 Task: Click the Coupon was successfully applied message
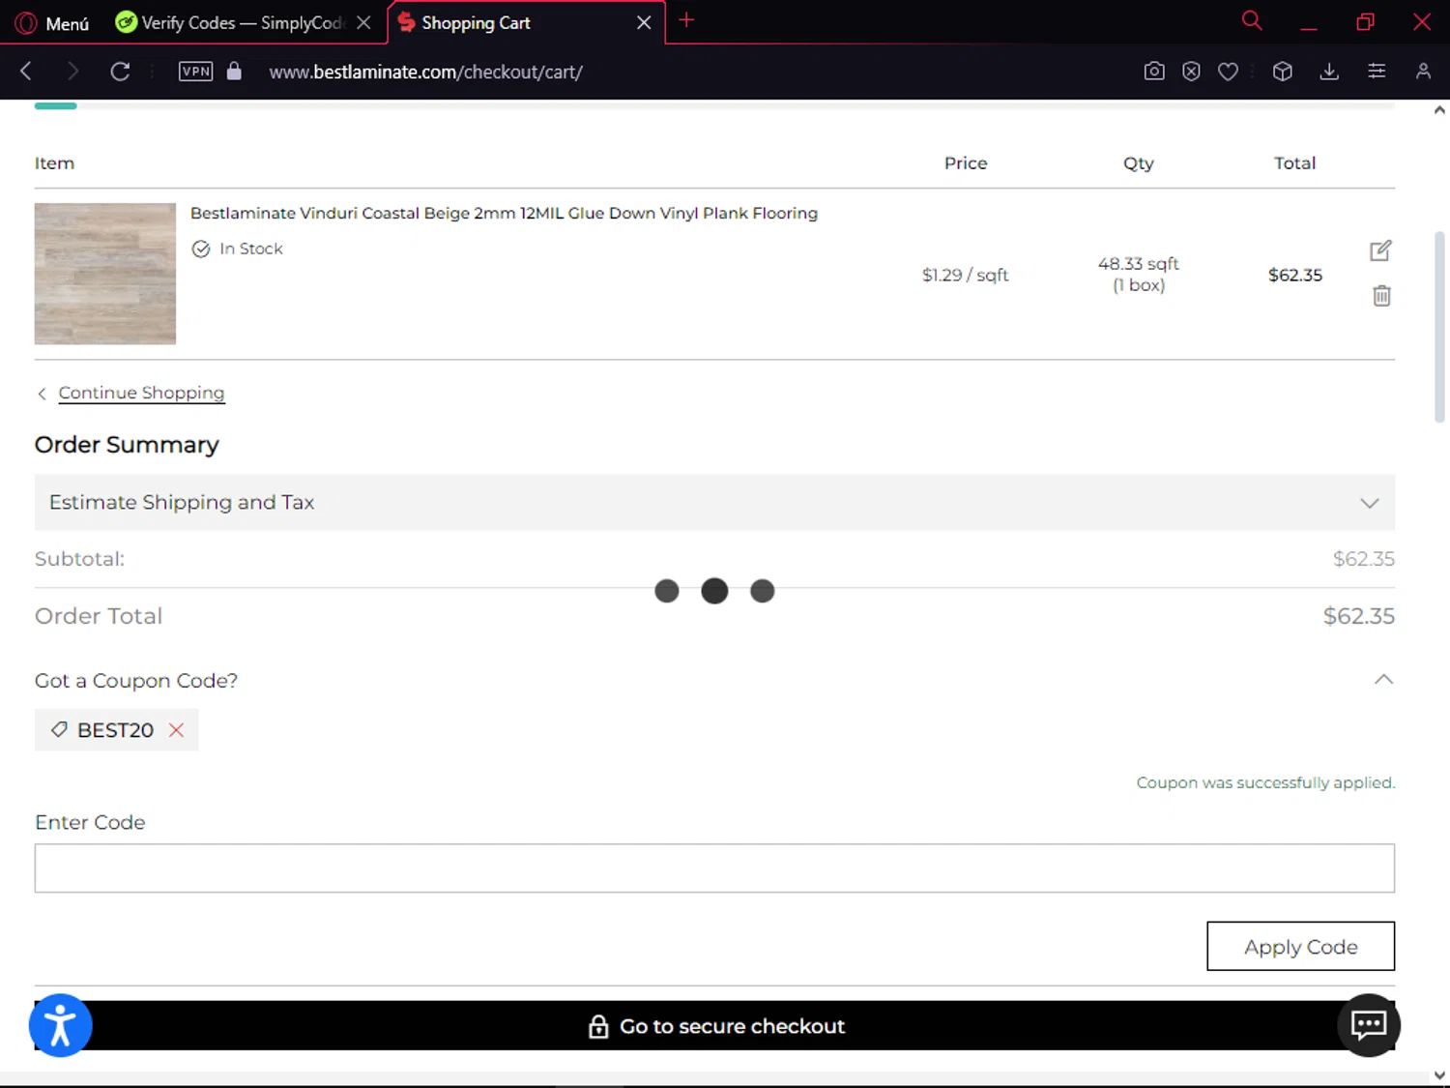[x=1265, y=782]
